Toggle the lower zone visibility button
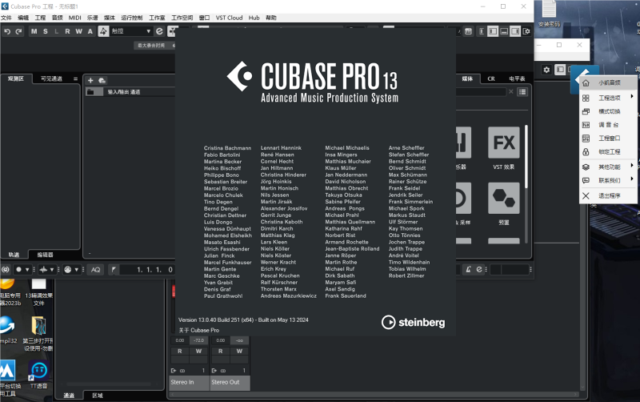This screenshot has width=640, height=402. click(504, 31)
